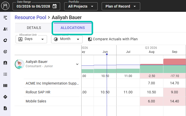Click the Q3 2026 quarter header
The width and height of the screenshot is (186, 116).
151,48
